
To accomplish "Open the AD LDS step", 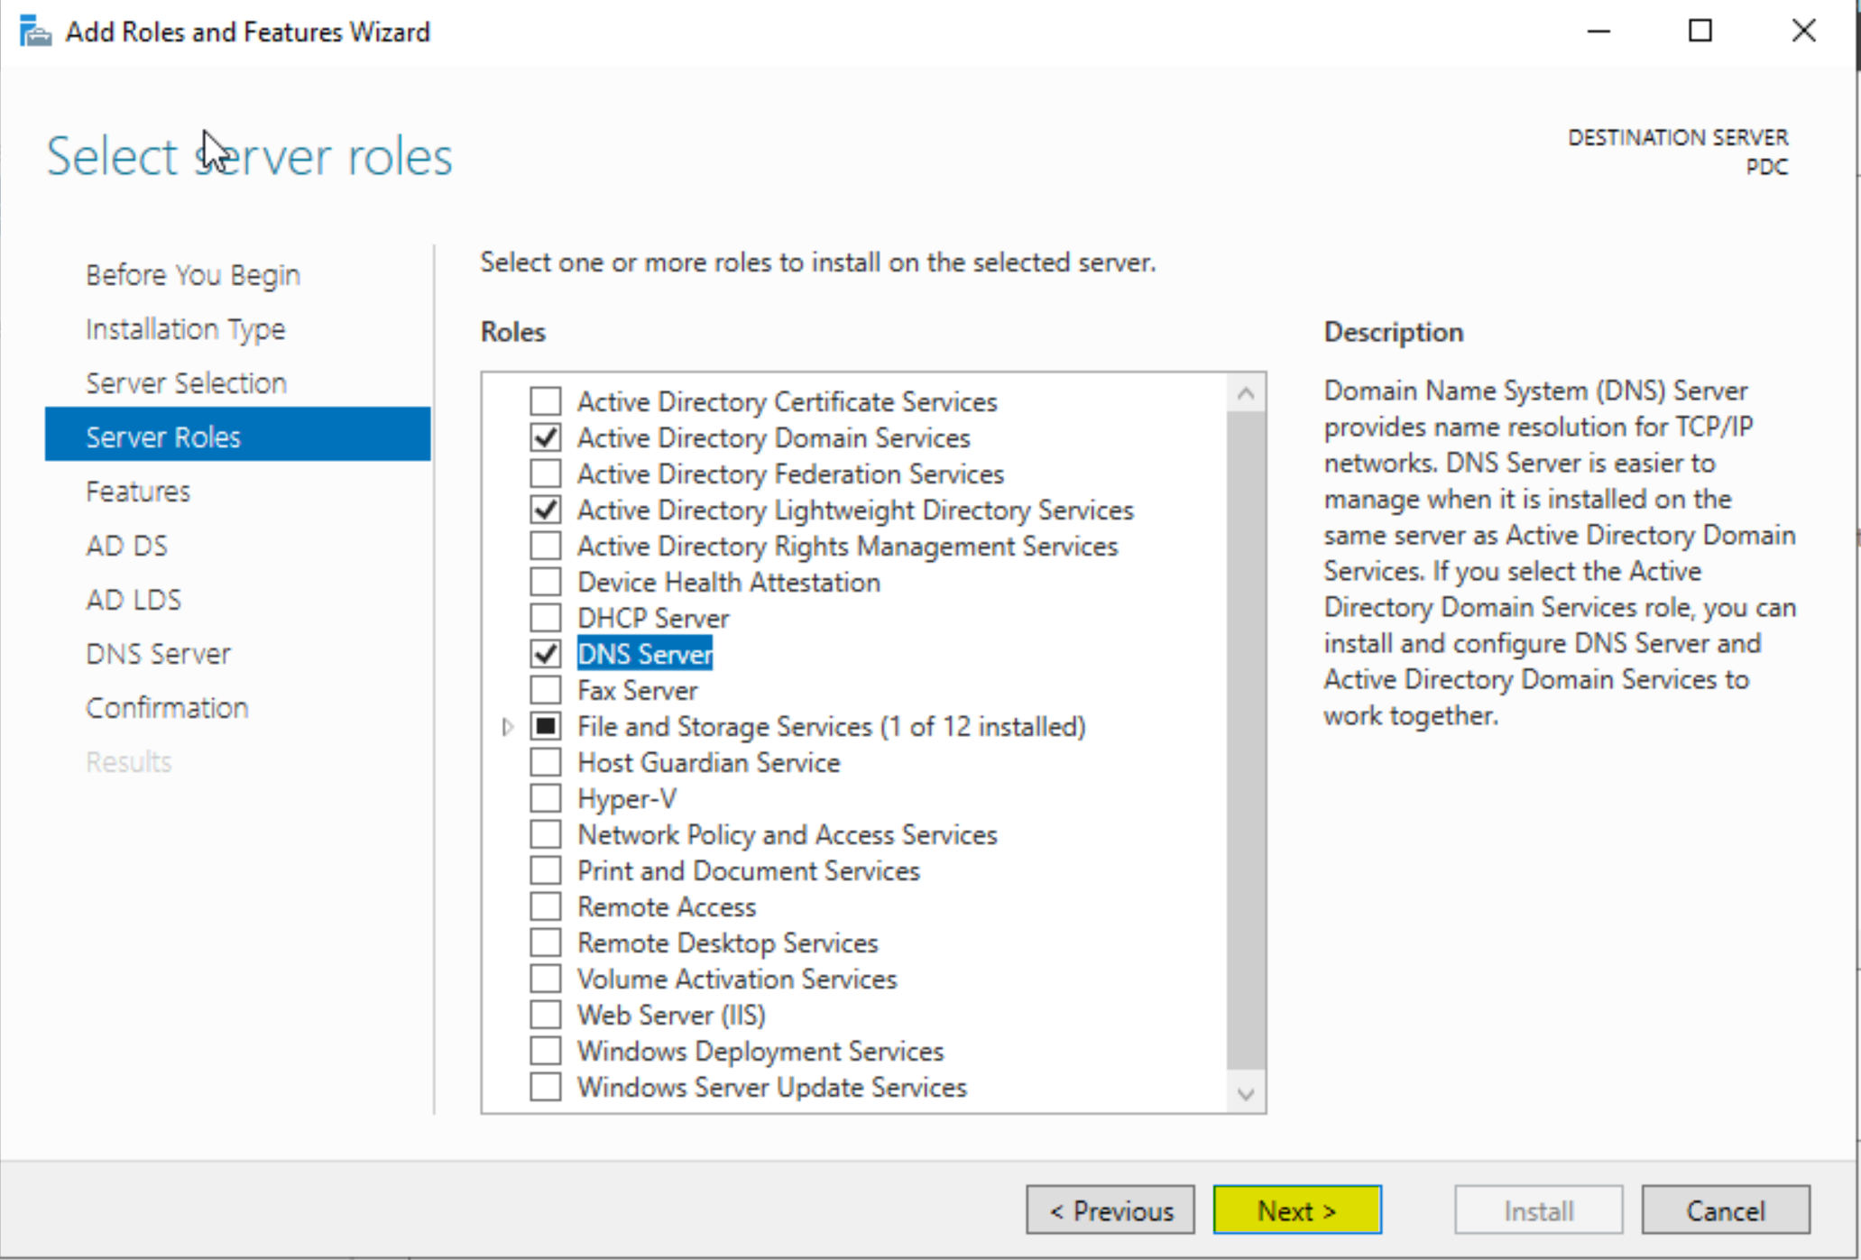I will pos(134,600).
